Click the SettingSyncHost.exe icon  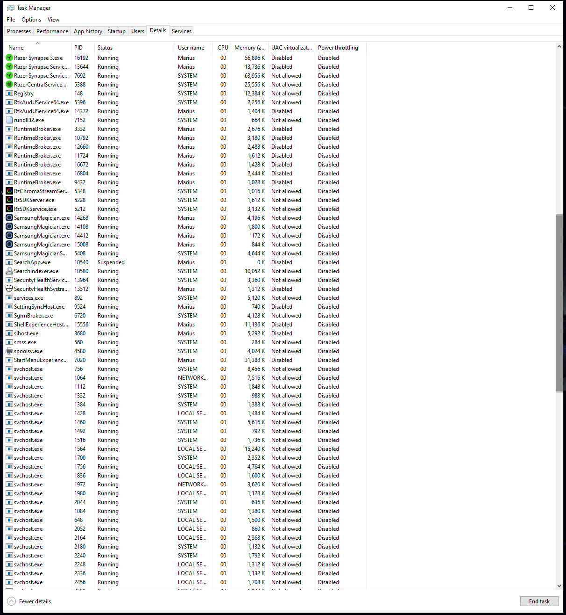point(9,307)
